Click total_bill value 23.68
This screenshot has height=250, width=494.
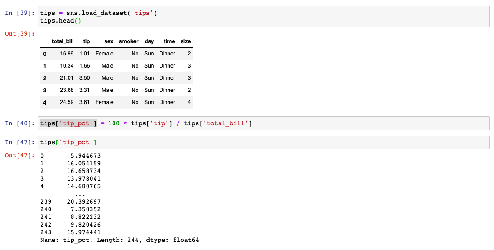(67, 90)
